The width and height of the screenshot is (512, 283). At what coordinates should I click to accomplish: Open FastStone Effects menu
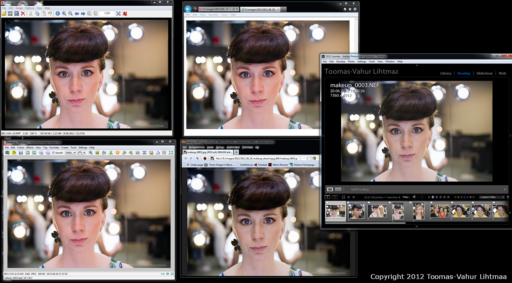tap(30, 148)
